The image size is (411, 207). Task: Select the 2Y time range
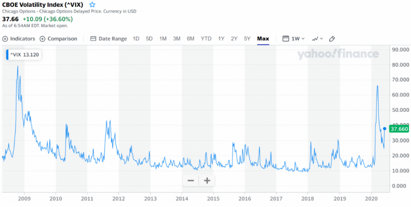[x=234, y=39]
